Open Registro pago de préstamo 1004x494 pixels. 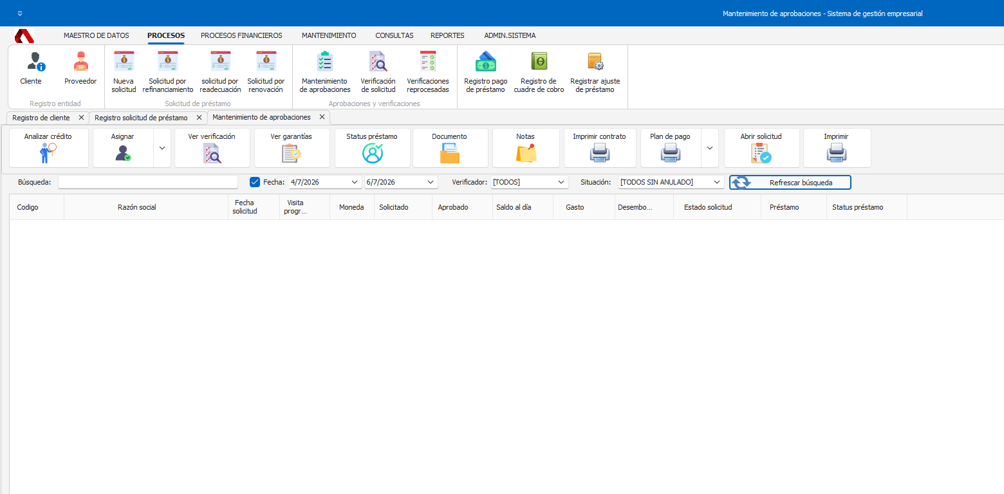tap(486, 72)
